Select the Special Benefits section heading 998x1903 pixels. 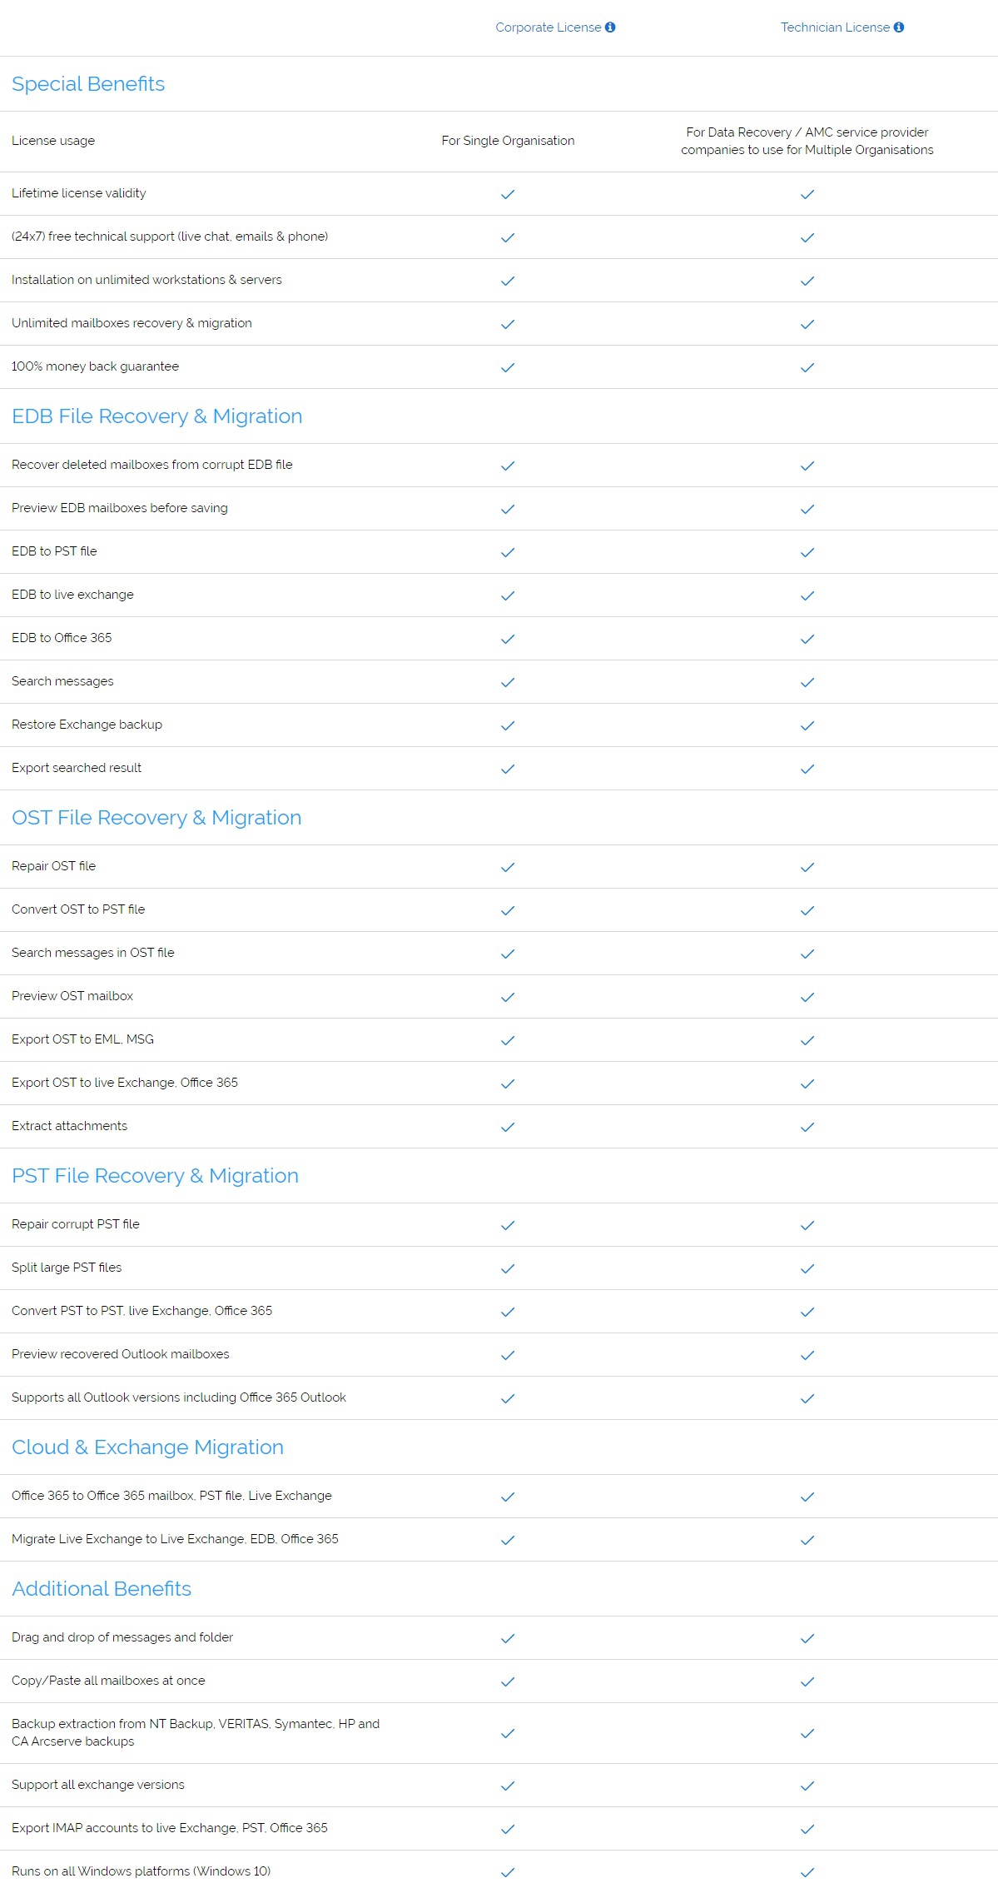pos(88,84)
